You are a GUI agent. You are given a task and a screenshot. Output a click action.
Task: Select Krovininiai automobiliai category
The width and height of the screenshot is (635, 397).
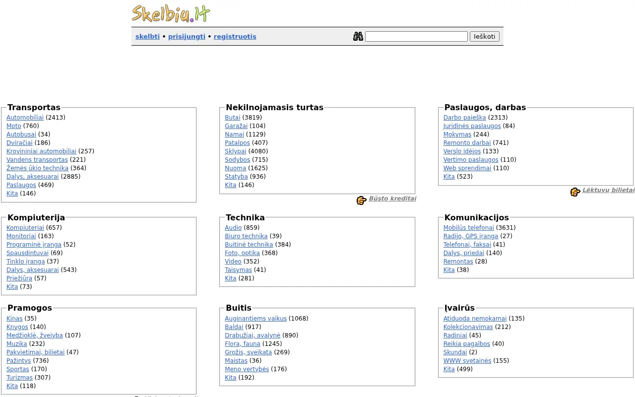[x=41, y=151]
